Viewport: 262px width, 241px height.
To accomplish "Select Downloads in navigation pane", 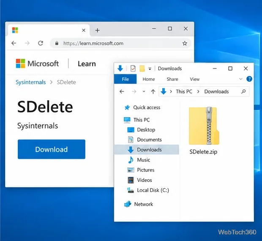I will coord(147,150).
